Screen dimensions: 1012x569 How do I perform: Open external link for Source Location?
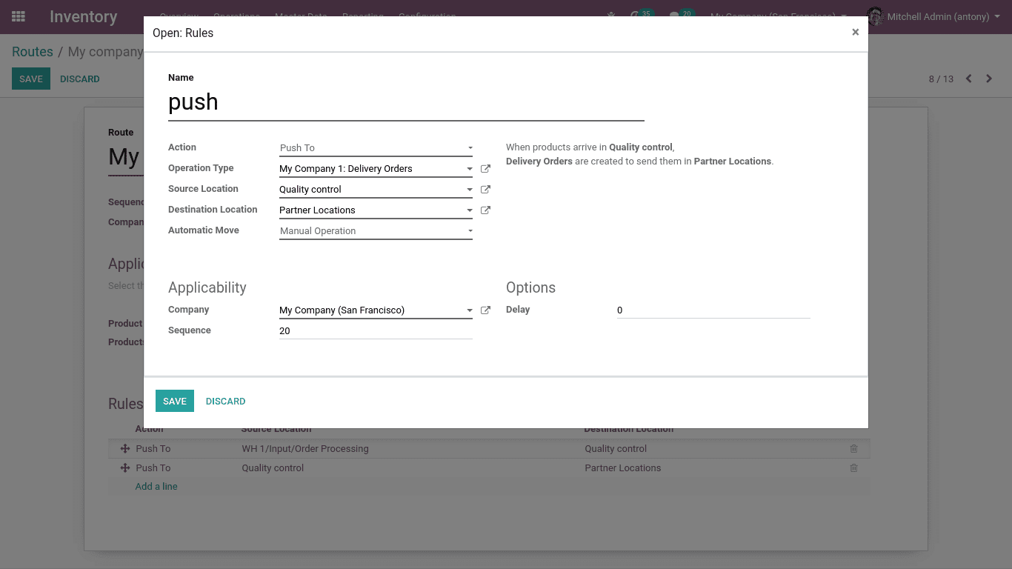point(485,190)
